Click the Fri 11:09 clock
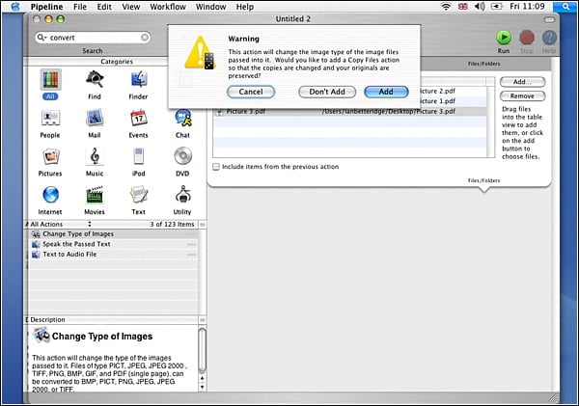579x406 pixels. pyautogui.click(x=527, y=7)
